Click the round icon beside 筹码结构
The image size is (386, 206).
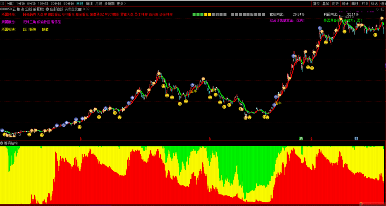point(2,143)
